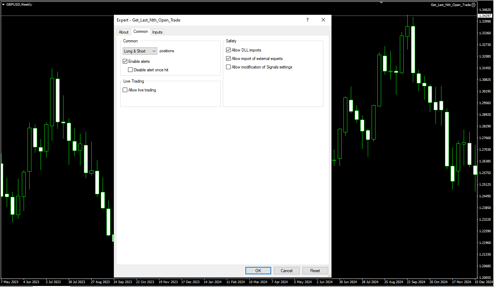
Task: Click the triangle icon beside GBPUSD,Weekly
Action: 3,5
